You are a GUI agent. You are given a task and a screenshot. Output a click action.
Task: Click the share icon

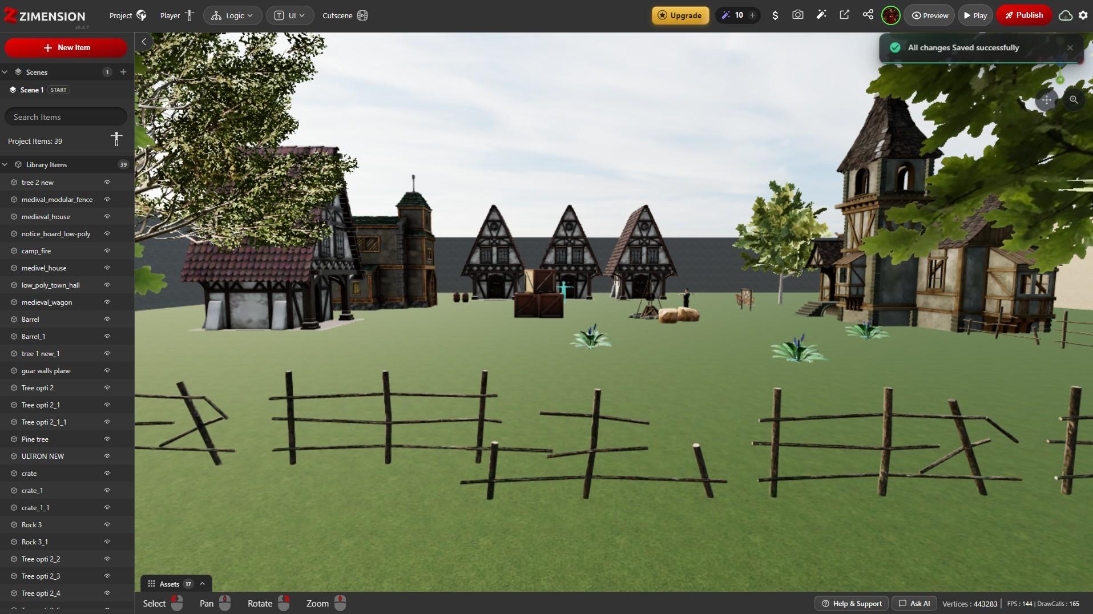click(x=868, y=15)
